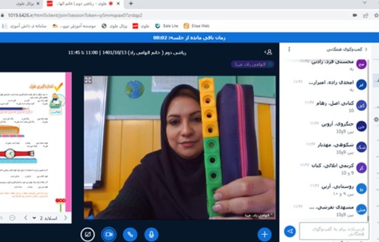Open the blue plus actions menu

coord(264,234)
